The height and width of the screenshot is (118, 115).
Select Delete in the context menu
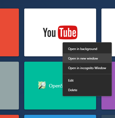87,90
